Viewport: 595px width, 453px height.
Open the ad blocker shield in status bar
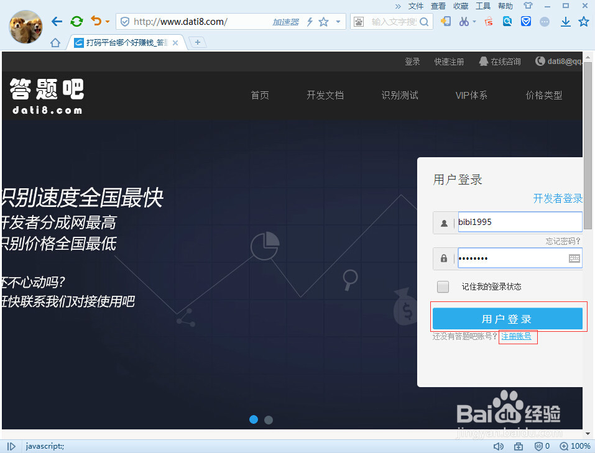tap(538, 446)
